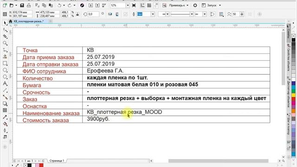Select the Text tool
297x167 pixels.
pyautogui.click(x=5, y=83)
